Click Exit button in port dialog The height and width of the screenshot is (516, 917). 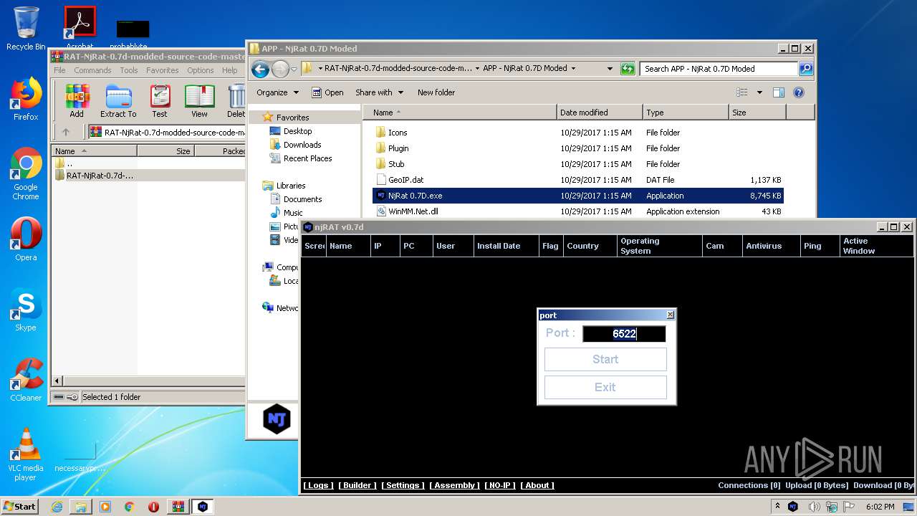(x=605, y=387)
